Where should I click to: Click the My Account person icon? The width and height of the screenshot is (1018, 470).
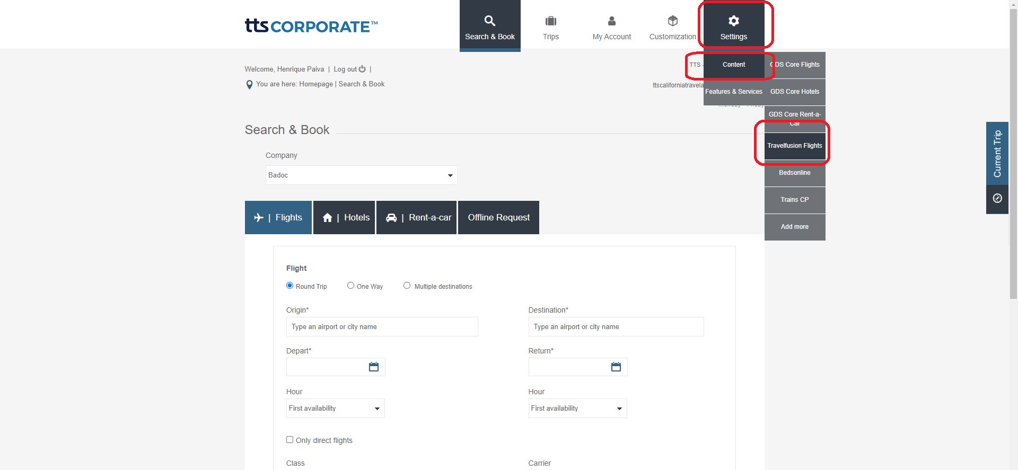point(611,21)
